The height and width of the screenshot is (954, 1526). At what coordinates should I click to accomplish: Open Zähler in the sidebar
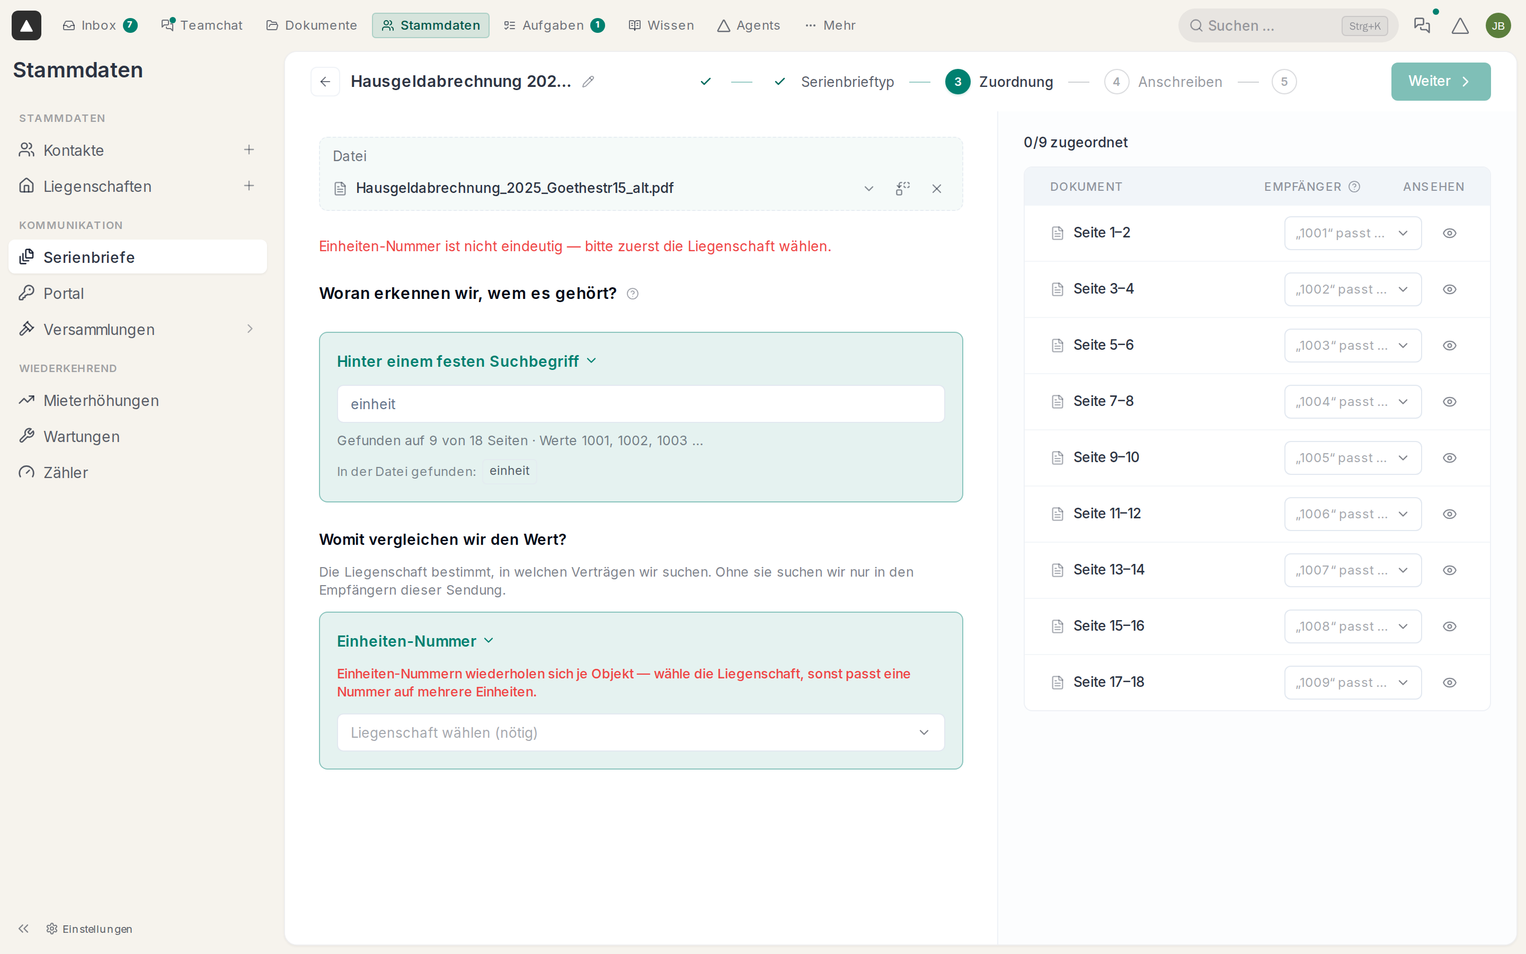click(x=137, y=473)
